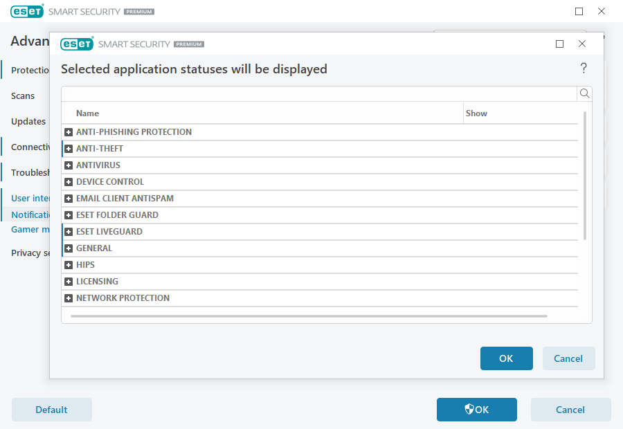Open help via the question mark icon

coord(584,68)
